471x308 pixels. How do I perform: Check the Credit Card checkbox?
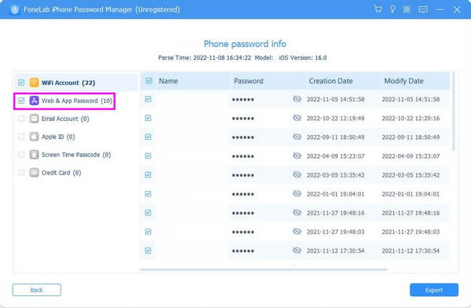click(x=21, y=173)
